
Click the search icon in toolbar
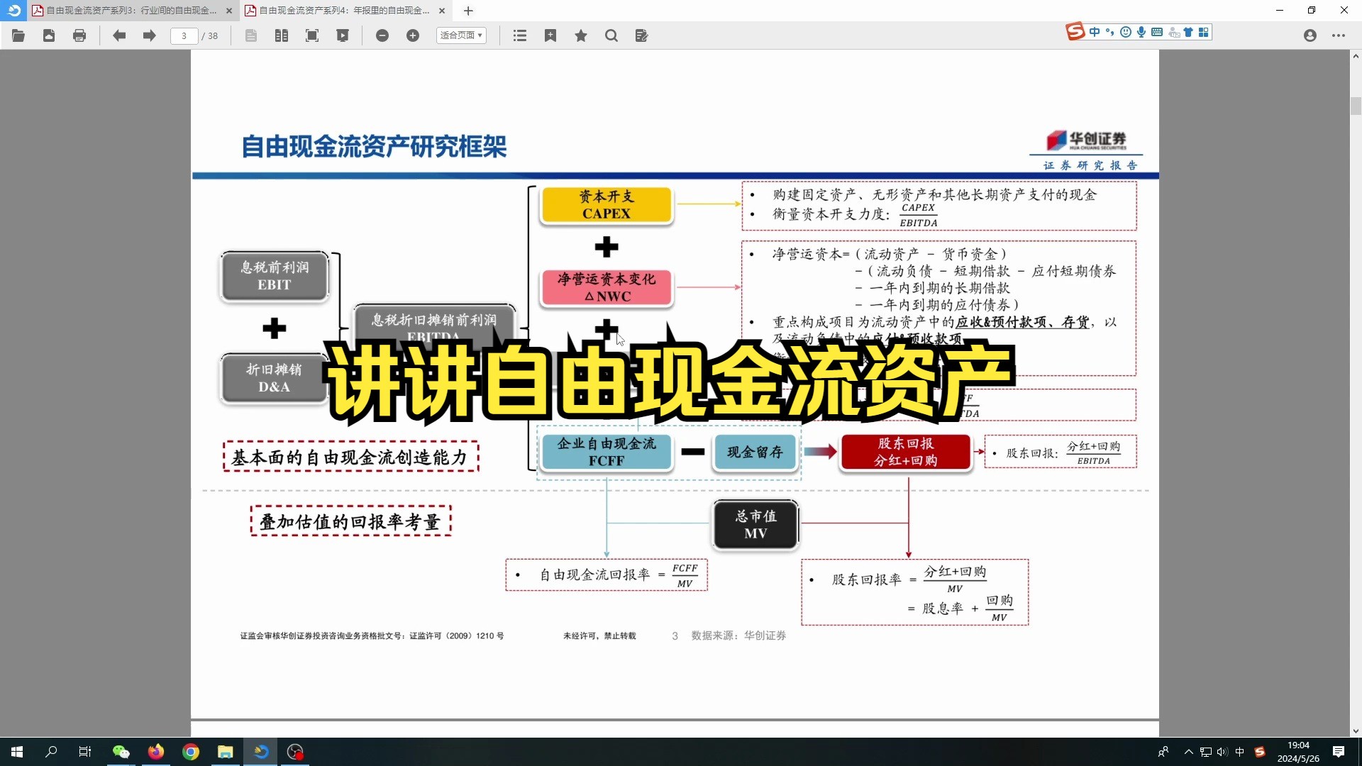tap(611, 35)
